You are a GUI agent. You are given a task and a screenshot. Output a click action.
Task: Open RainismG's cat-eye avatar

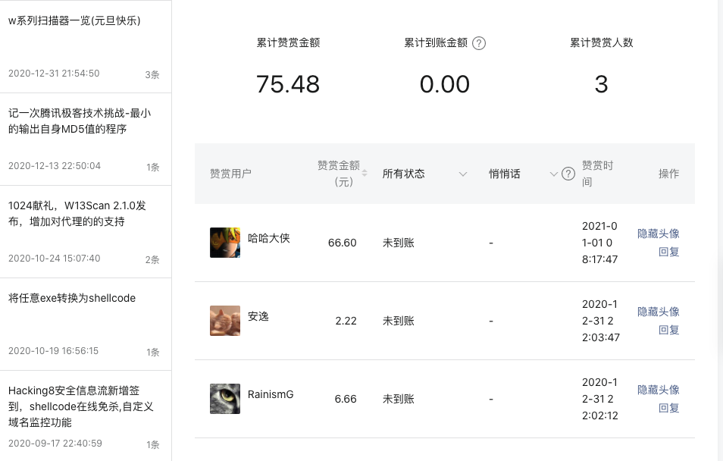[225, 399]
